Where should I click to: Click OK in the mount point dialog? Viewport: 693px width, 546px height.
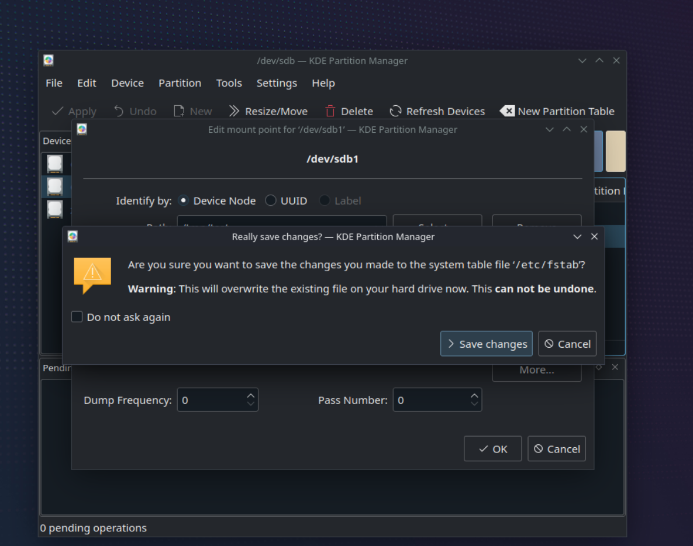tap(493, 449)
